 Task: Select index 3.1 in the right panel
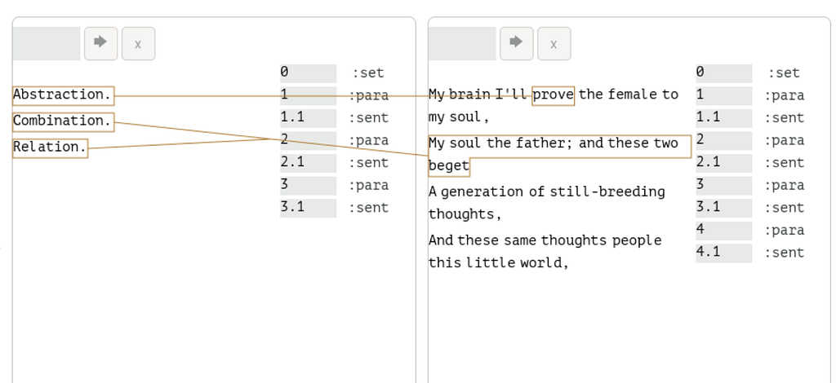click(724, 208)
